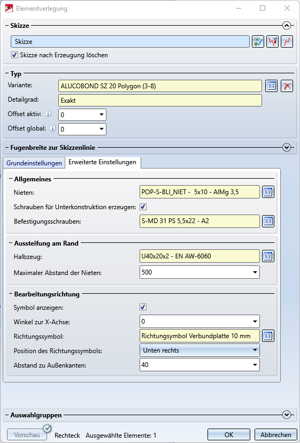300x443 pixels.
Task: Click Nieten field POP-S-BLI_NIET
Action: click(x=199, y=192)
